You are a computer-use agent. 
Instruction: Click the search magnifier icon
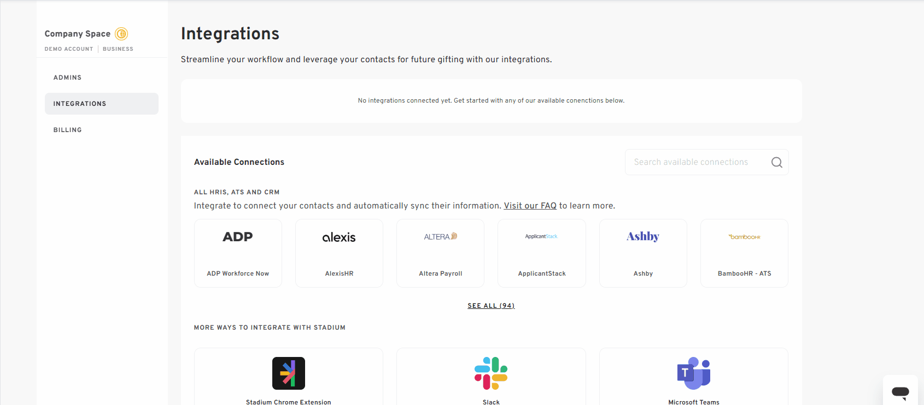point(776,162)
